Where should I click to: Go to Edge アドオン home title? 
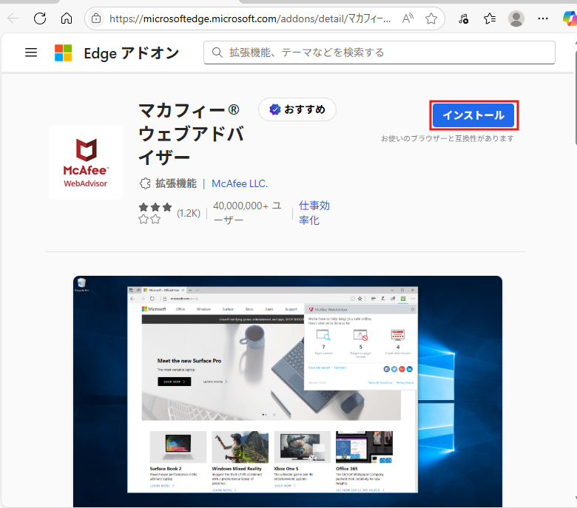pos(132,53)
